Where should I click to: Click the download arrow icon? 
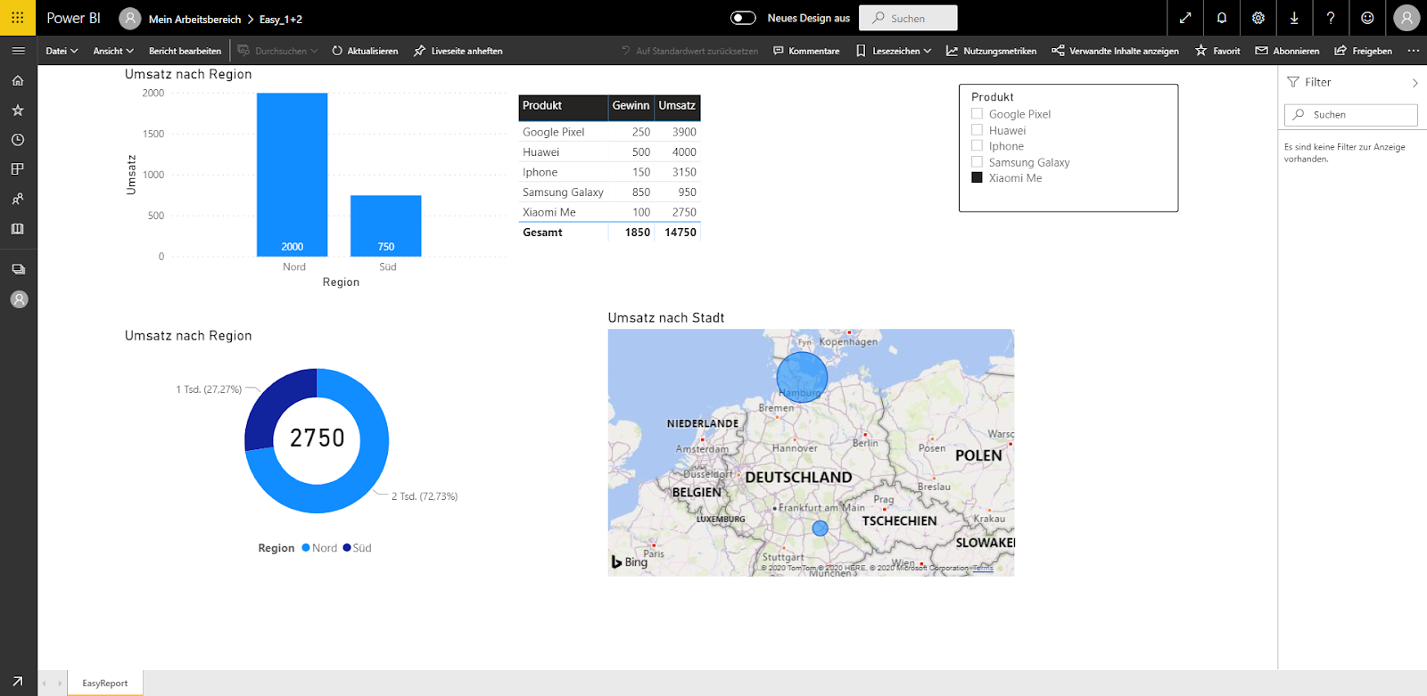1294,18
